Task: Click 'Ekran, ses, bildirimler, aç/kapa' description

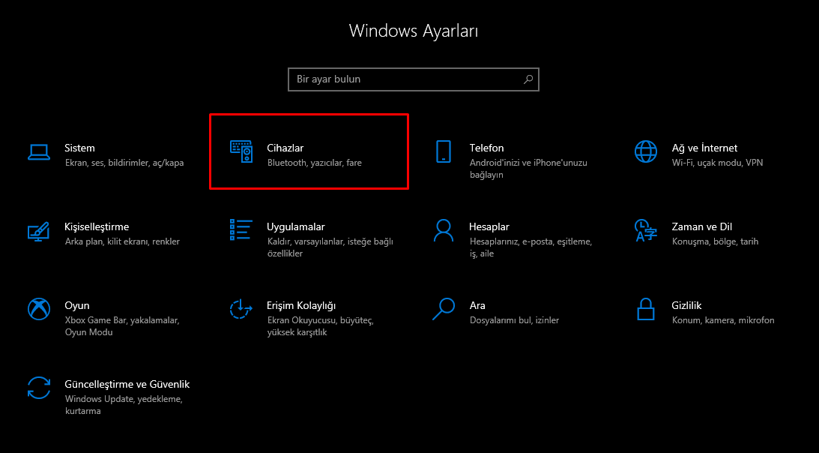Action: coord(124,163)
